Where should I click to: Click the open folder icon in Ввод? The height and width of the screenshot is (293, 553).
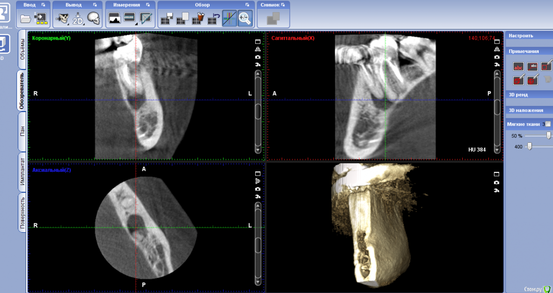click(x=25, y=18)
